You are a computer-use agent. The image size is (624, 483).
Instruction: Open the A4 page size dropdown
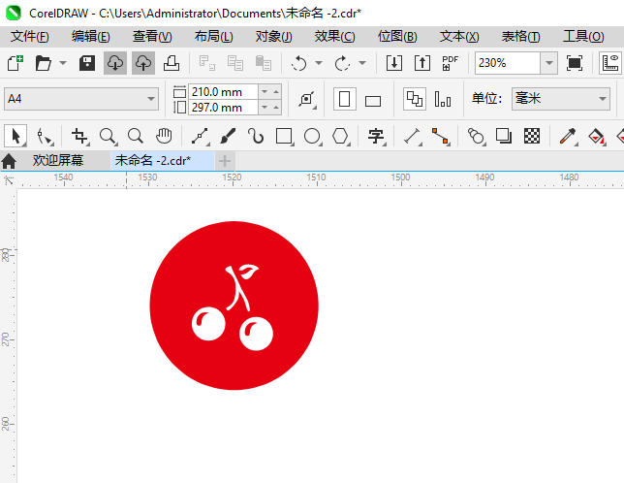click(151, 99)
